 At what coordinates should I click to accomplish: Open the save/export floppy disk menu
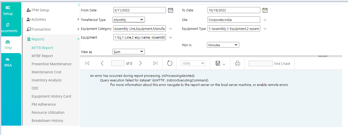click(x=220, y=63)
